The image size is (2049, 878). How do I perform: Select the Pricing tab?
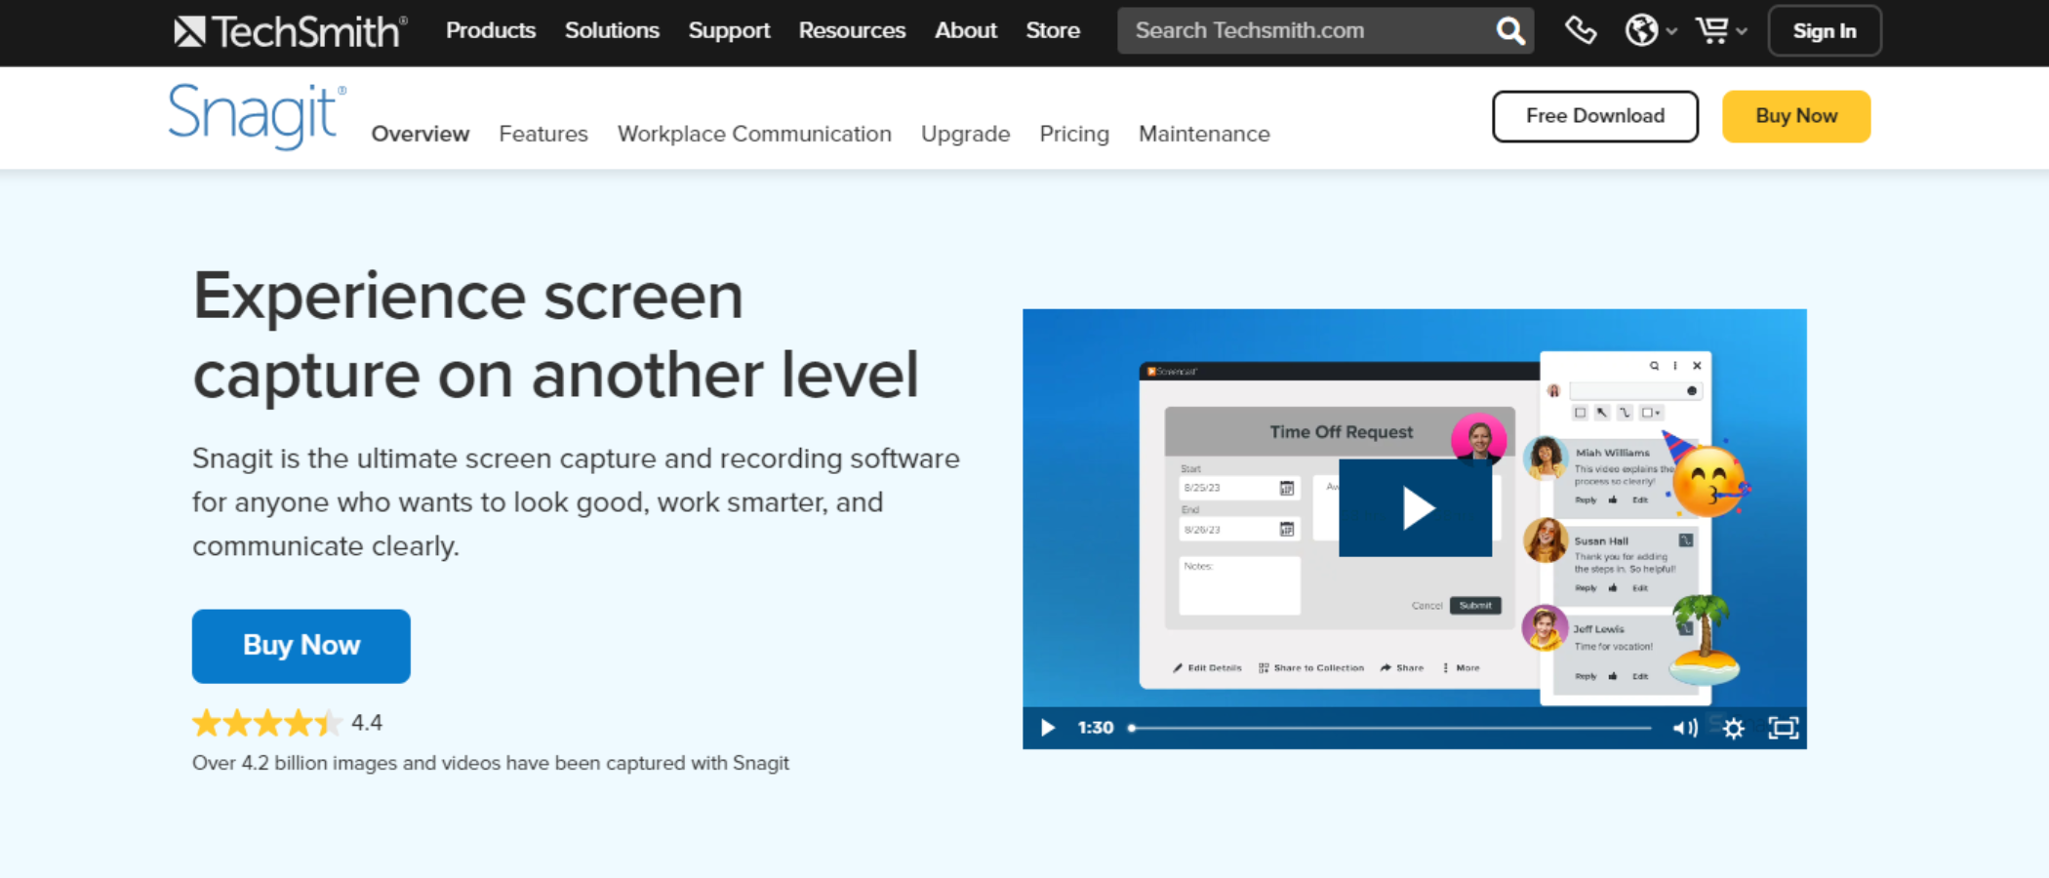click(1074, 134)
